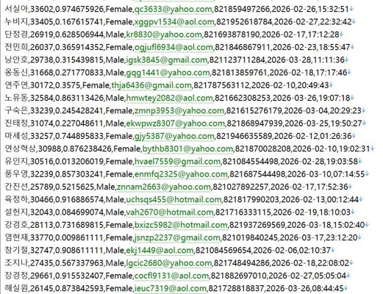Open email link ogjufl6934@aol.com
The image size is (383, 294).
(x=173, y=47)
